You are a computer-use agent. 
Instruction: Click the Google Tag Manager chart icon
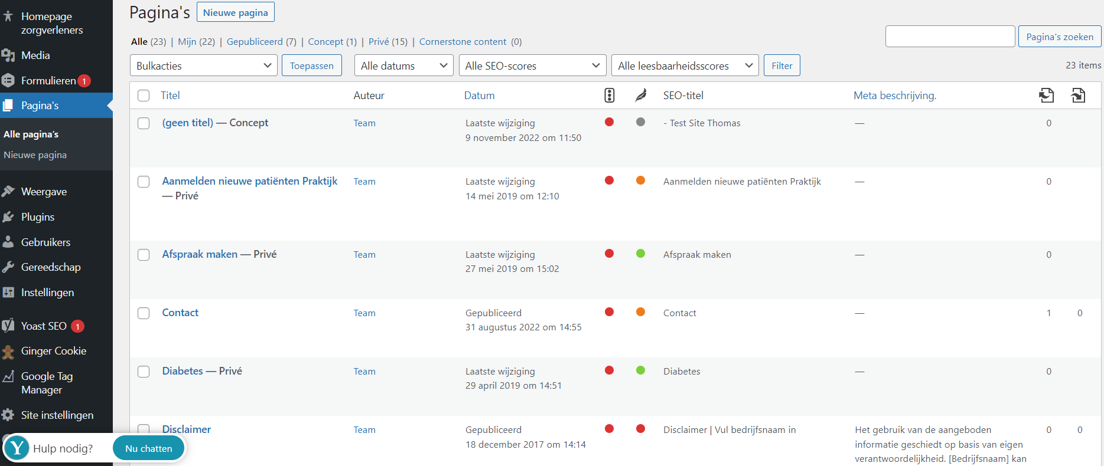8,376
